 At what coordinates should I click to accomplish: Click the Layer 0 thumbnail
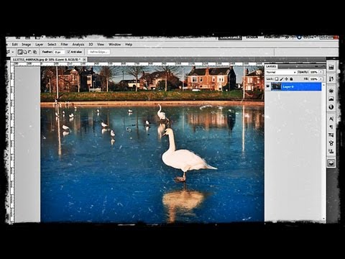(276, 86)
